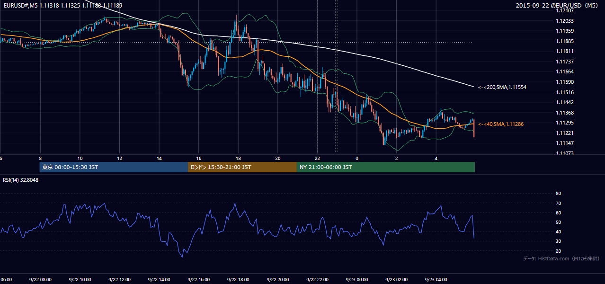Click the 9/22 20:00 bottom time label

(278, 280)
